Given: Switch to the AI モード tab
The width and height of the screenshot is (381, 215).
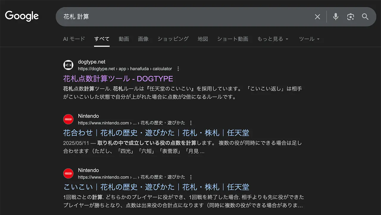Looking at the screenshot, I should pos(74,39).
